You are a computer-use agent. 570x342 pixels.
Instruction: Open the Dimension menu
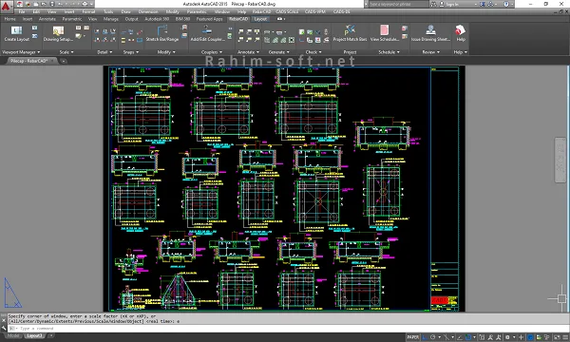pyautogui.click(x=148, y=12)
